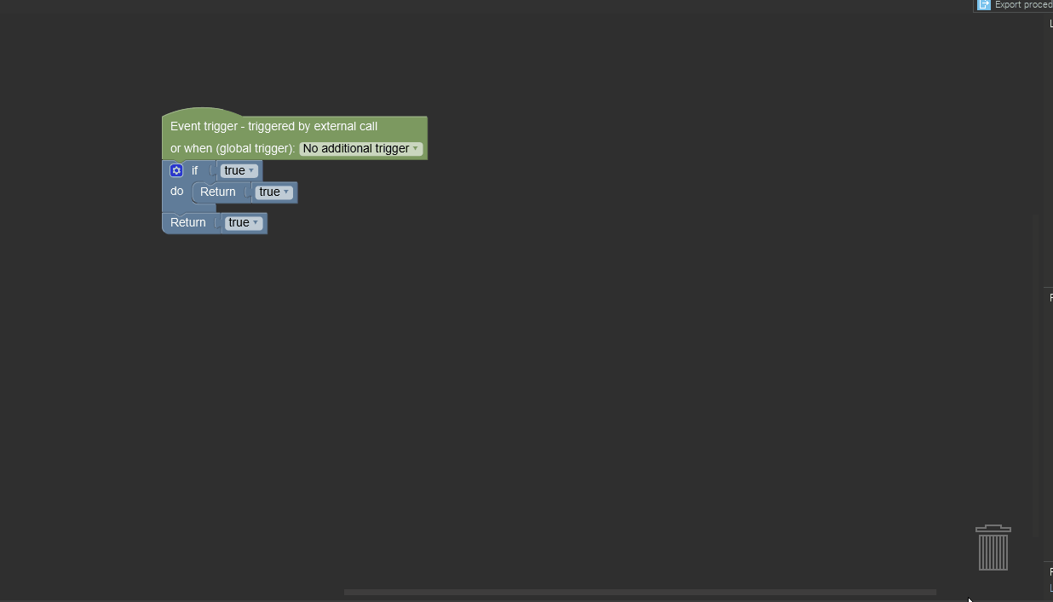Click the horizontal scrollbar at the bottom
The image size is (1053, 602).
639,592
